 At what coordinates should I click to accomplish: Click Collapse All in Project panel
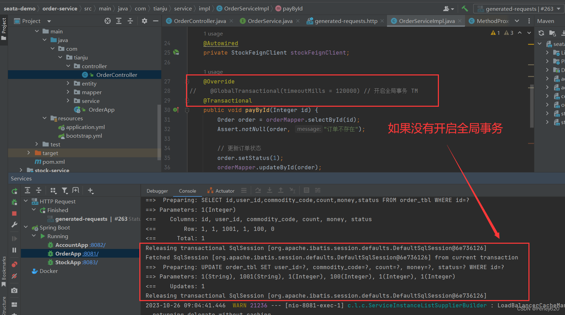130,21
